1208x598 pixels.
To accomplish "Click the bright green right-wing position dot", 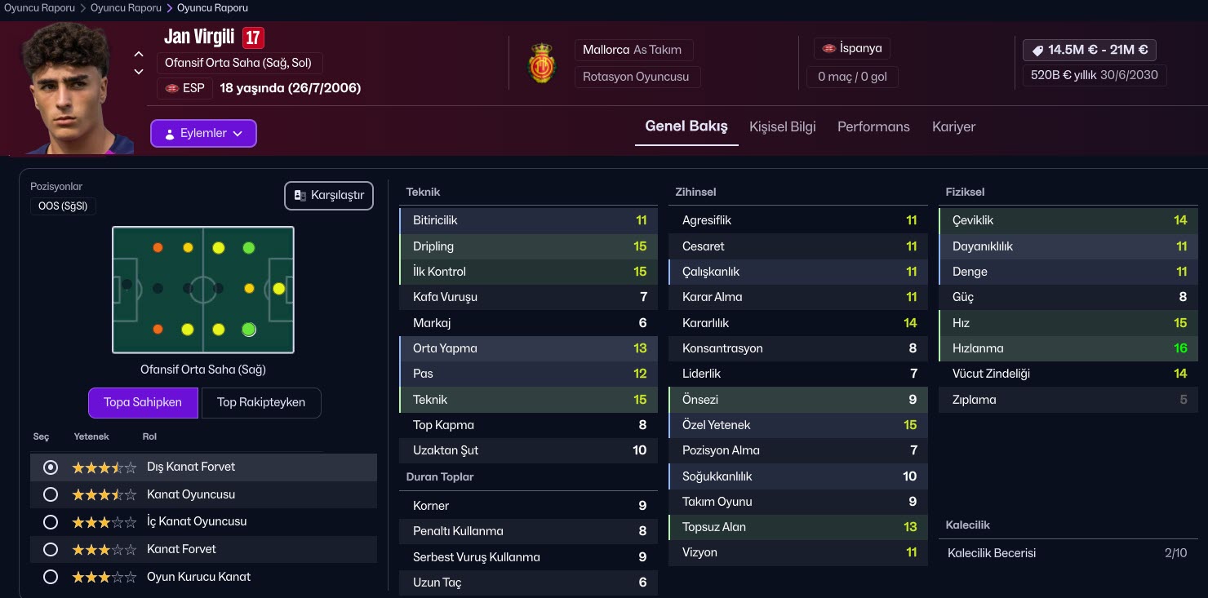I will pos(249,330).
